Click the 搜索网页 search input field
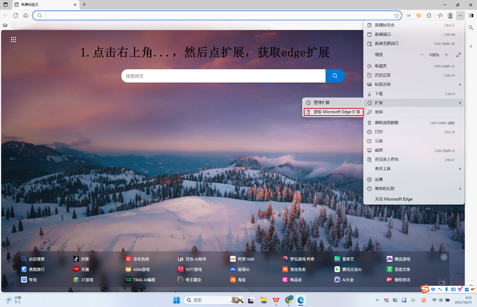477x307 pixels. click(x=222, y=76)
